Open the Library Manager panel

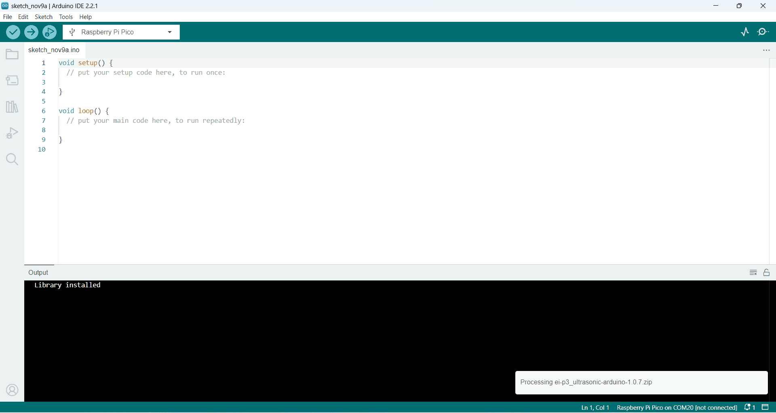pyautogui.click(x=12, y=106)
